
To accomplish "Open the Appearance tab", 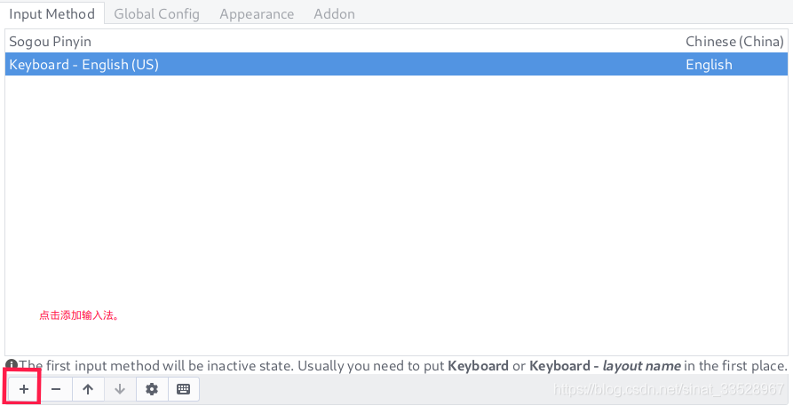I will pos(257,13).
